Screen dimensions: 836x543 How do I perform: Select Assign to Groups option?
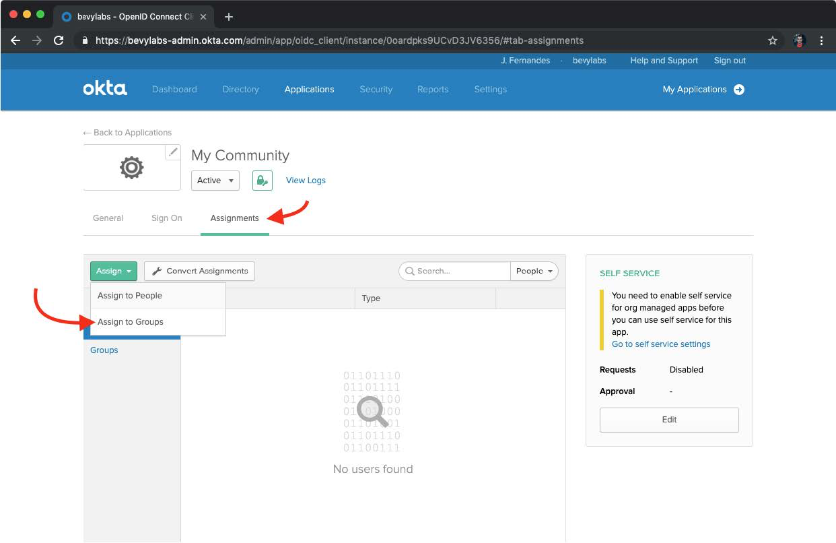tap(131, 322)
